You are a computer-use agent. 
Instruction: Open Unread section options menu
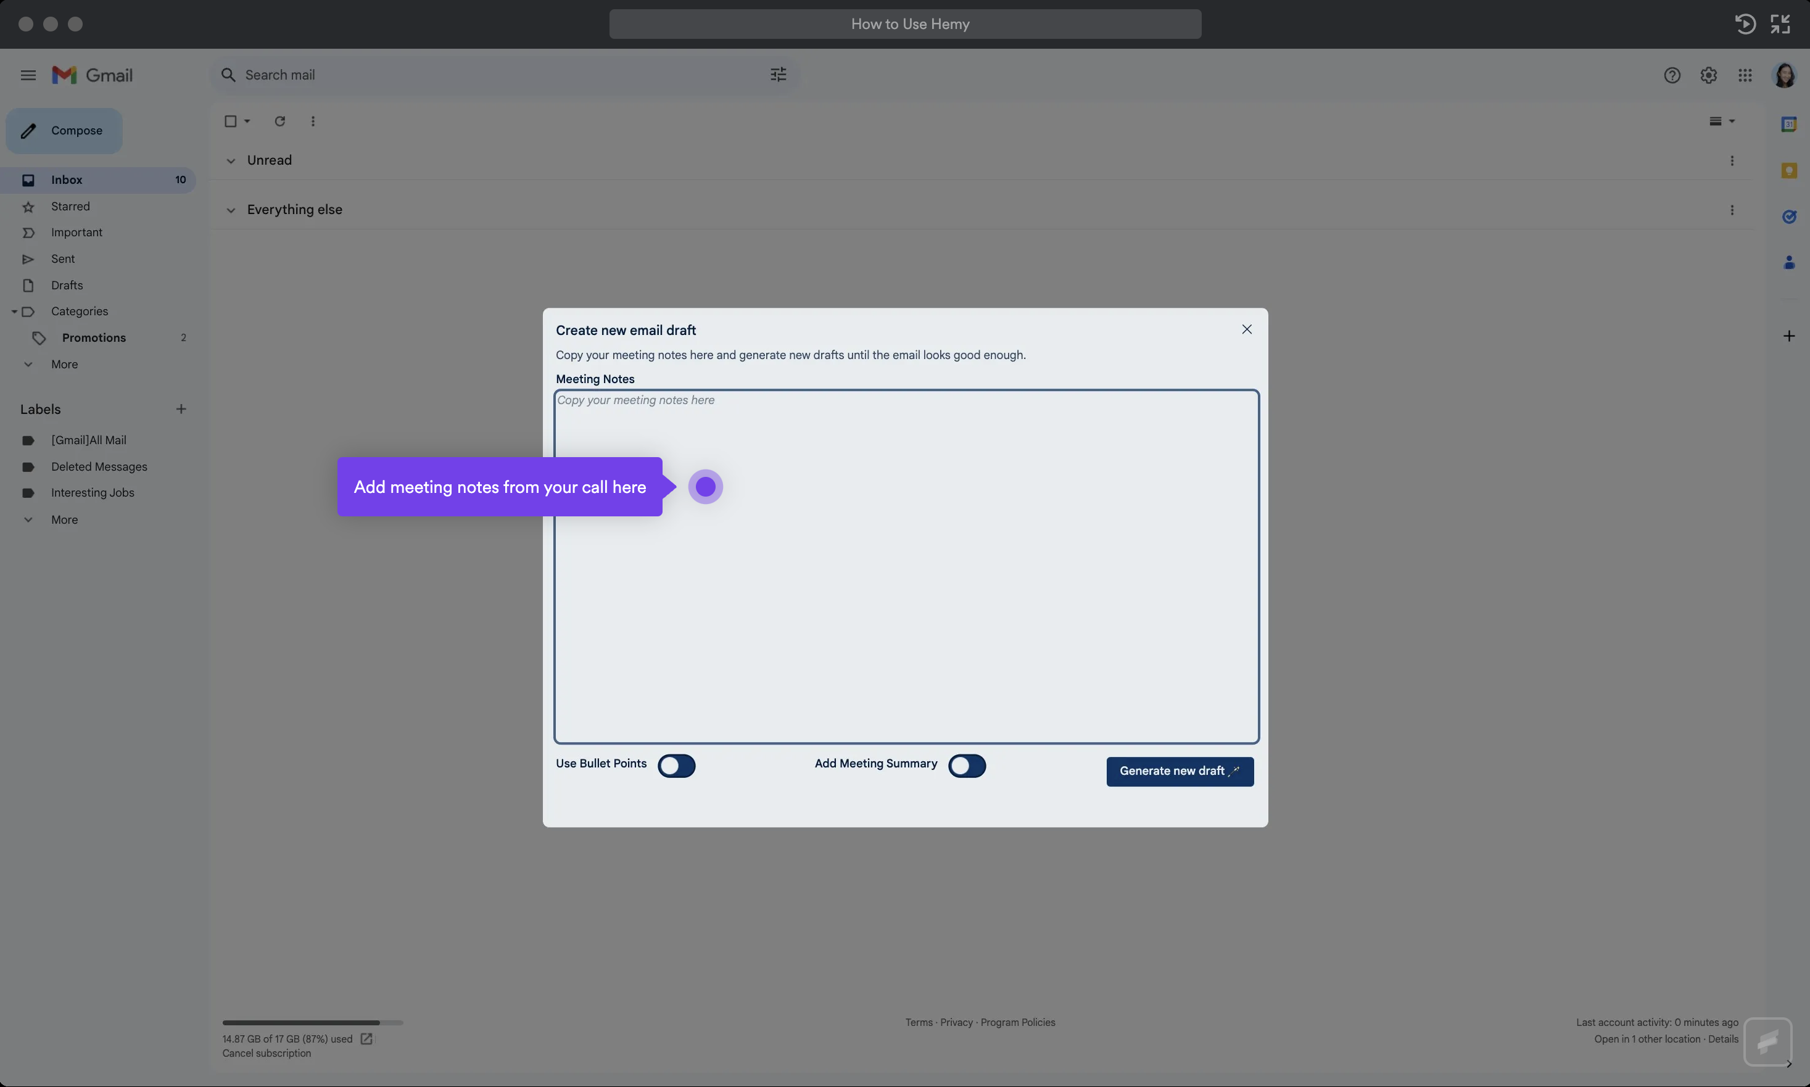1732,160
